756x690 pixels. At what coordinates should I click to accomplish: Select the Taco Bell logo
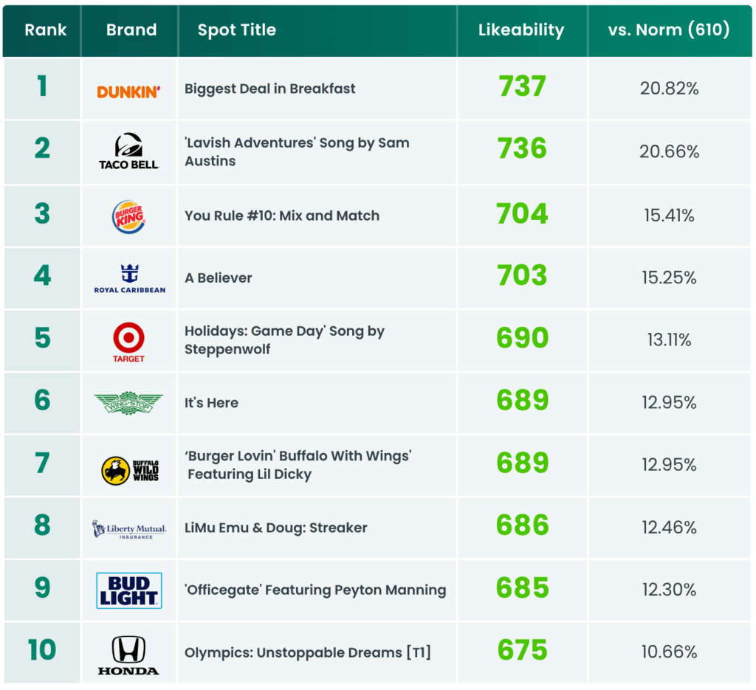pos(128,151)
